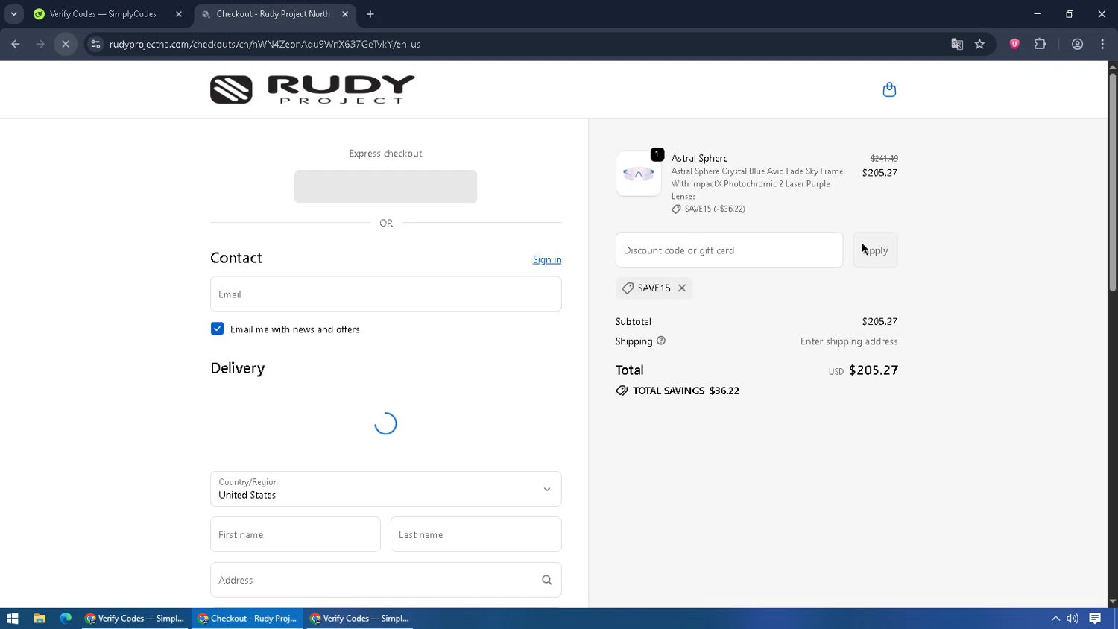The image size is (1118, 629).
Task: Click the browser back arrow
Action: point(16,44)
